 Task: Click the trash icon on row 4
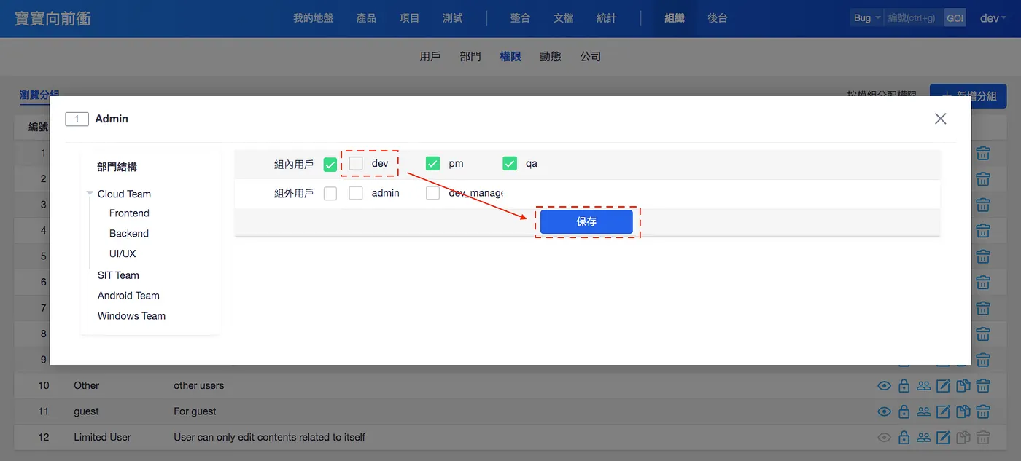click(983, 230)
